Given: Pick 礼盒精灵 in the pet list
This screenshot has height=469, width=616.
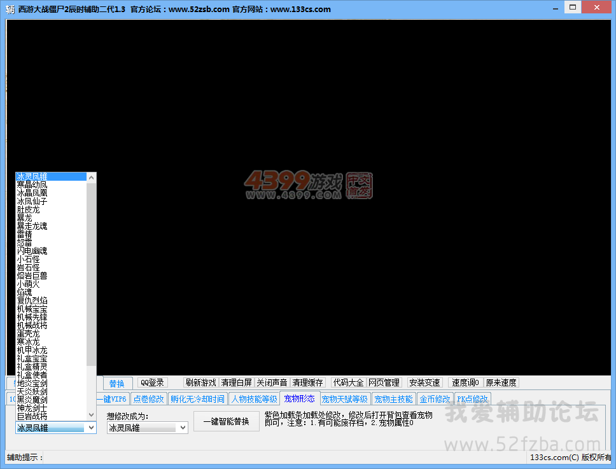Looking at the screenshot, I should click(x=51, y=367).
